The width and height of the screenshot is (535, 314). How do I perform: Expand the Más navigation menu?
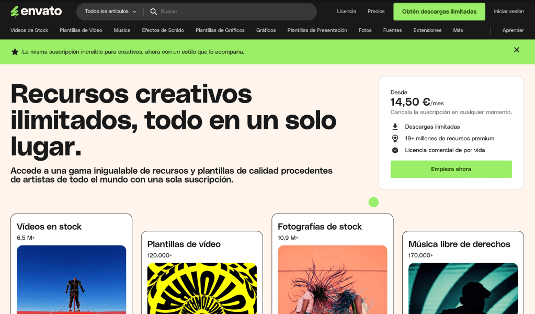point(458,30)
